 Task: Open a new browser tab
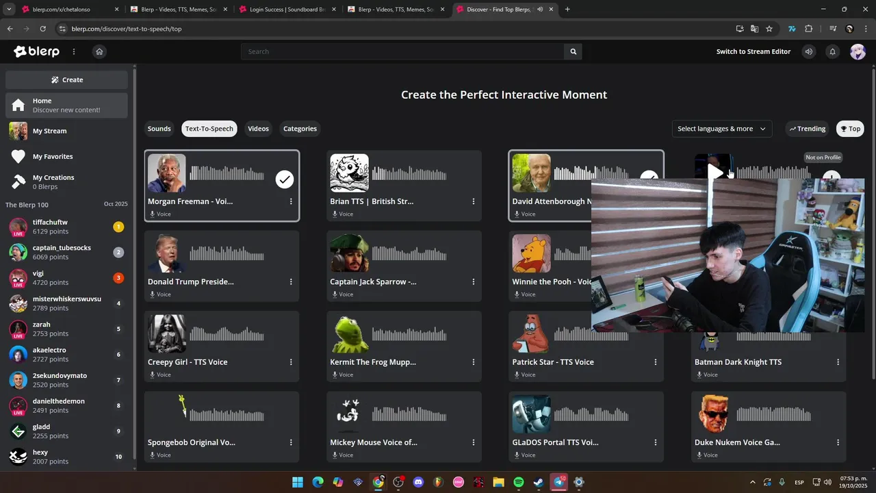click(567, 10)
